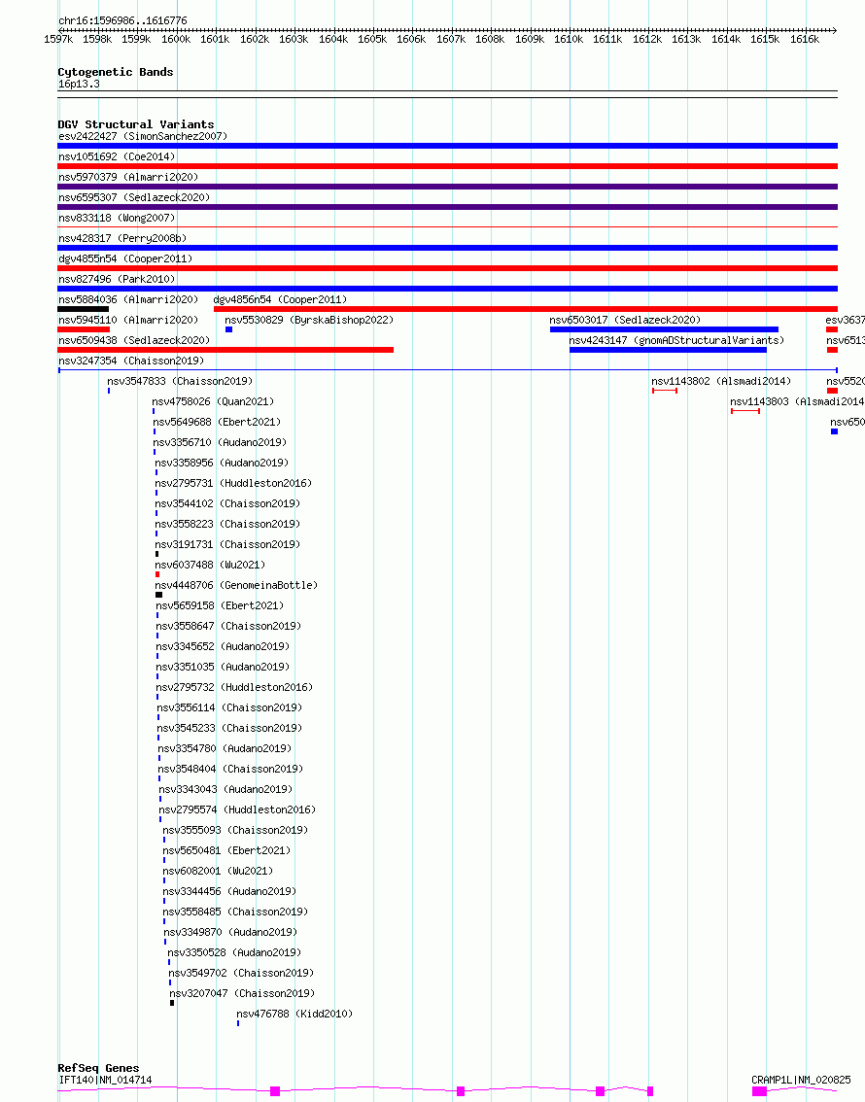Open nsv2795574 (Huddleston2016) label
The image size is (865, 1102).
click(237, 809)
